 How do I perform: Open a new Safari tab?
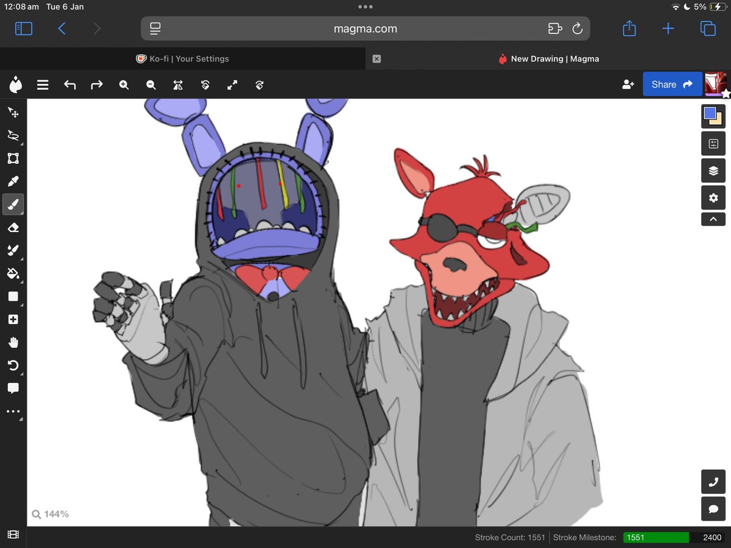(x=668, y=29)
